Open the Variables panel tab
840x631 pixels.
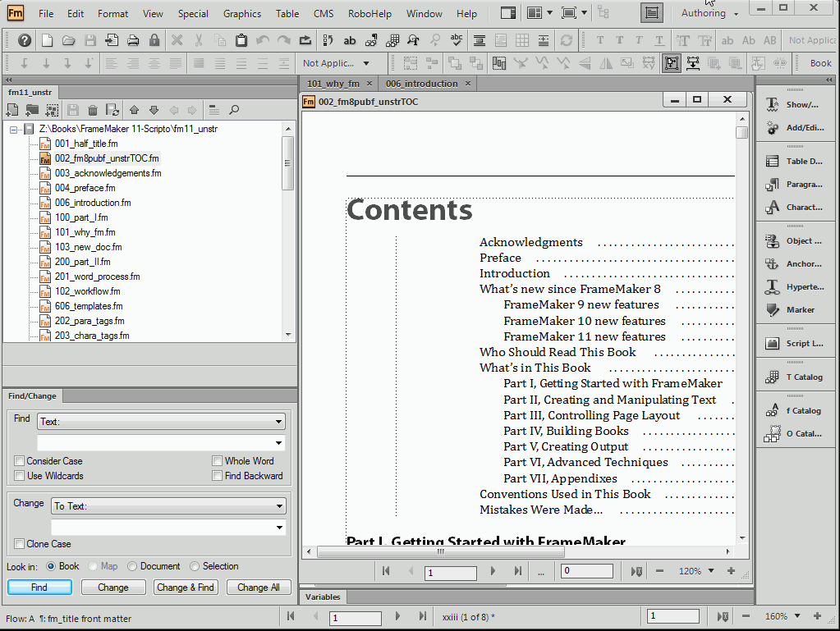tap(323, 597)
